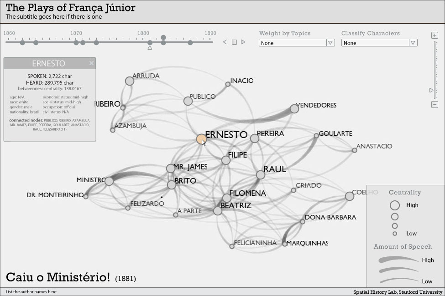Screen dimensions: 445x296
Task: Close the ERNESTO info panel
Action: click(91, 63)
